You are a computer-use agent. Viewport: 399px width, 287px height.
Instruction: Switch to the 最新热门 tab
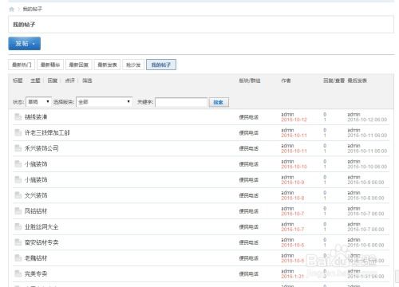[22, 65]
